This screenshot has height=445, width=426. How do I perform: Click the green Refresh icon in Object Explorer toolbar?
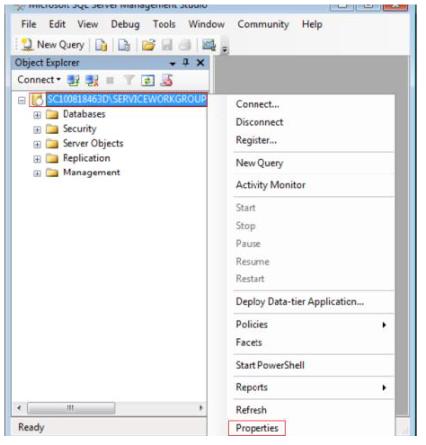(x=147, y=80)
